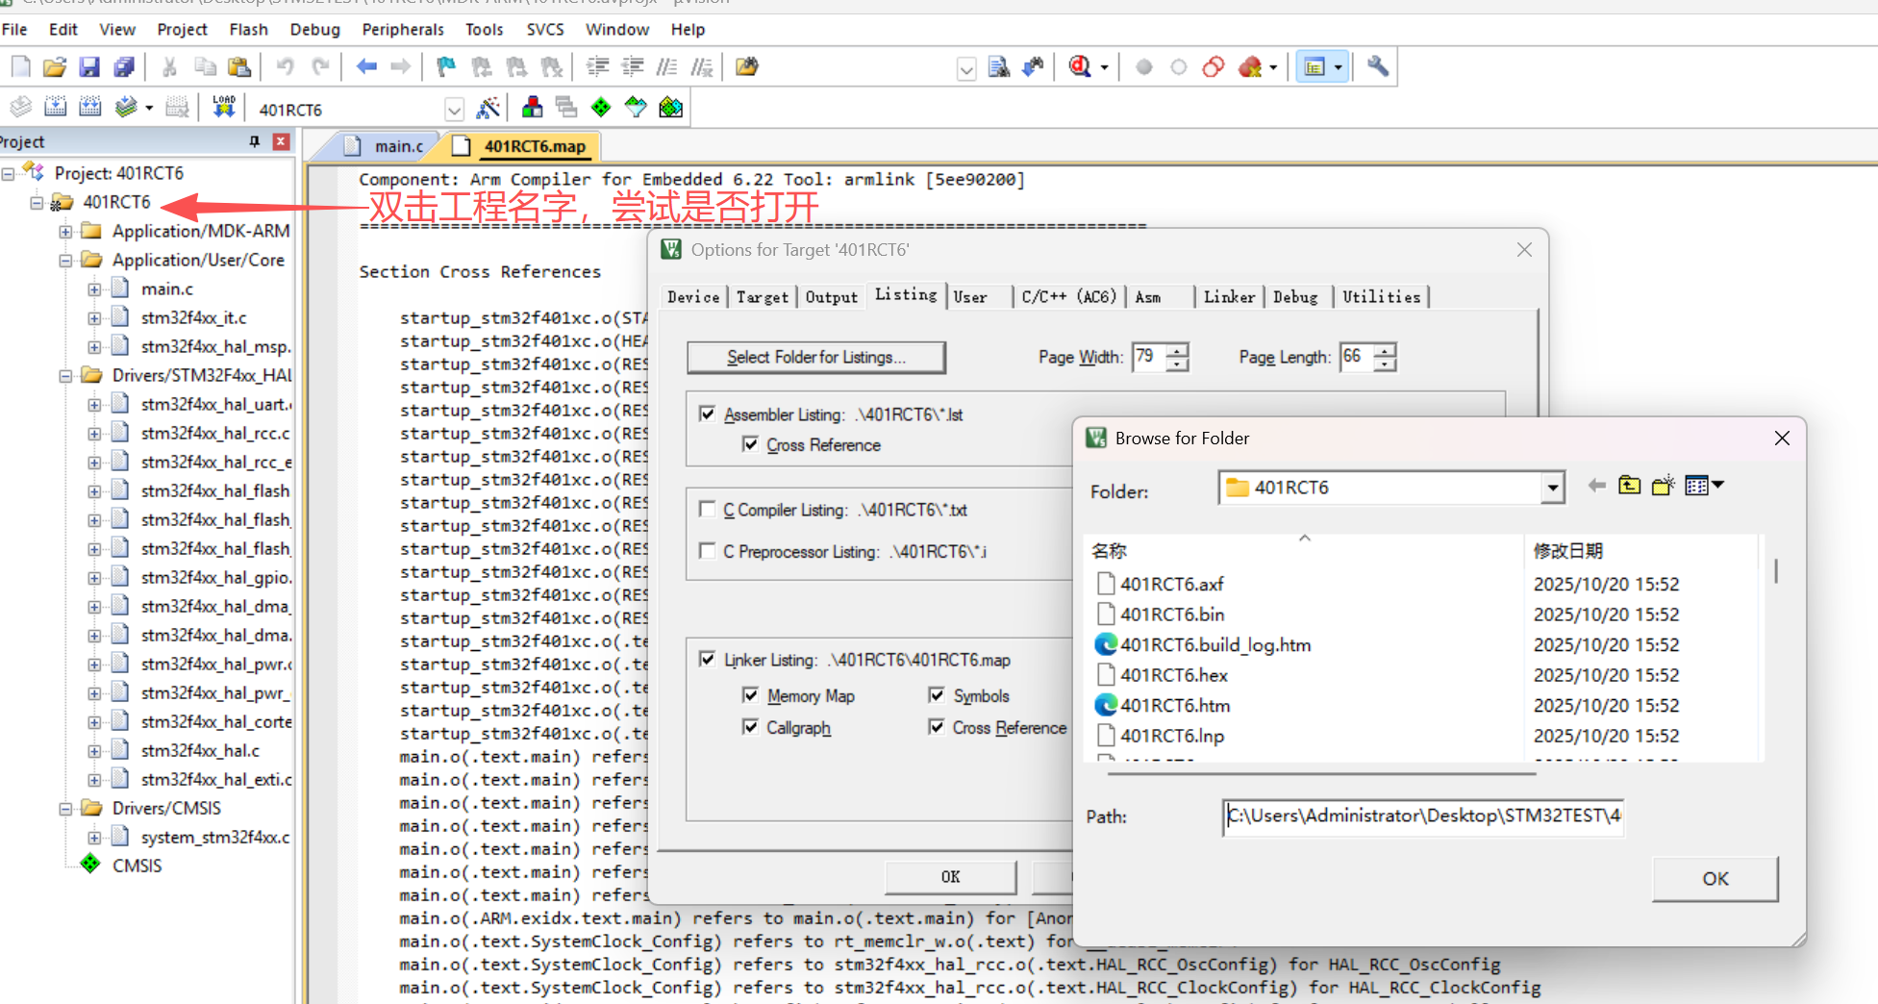
Task: Uncheck Cross Reference under Linker Listing
Action: tap(937, 727)
